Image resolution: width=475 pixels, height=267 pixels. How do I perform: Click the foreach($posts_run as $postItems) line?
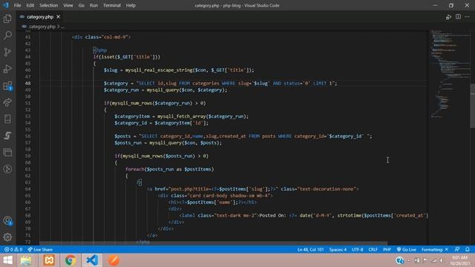(x=170, y=169)
